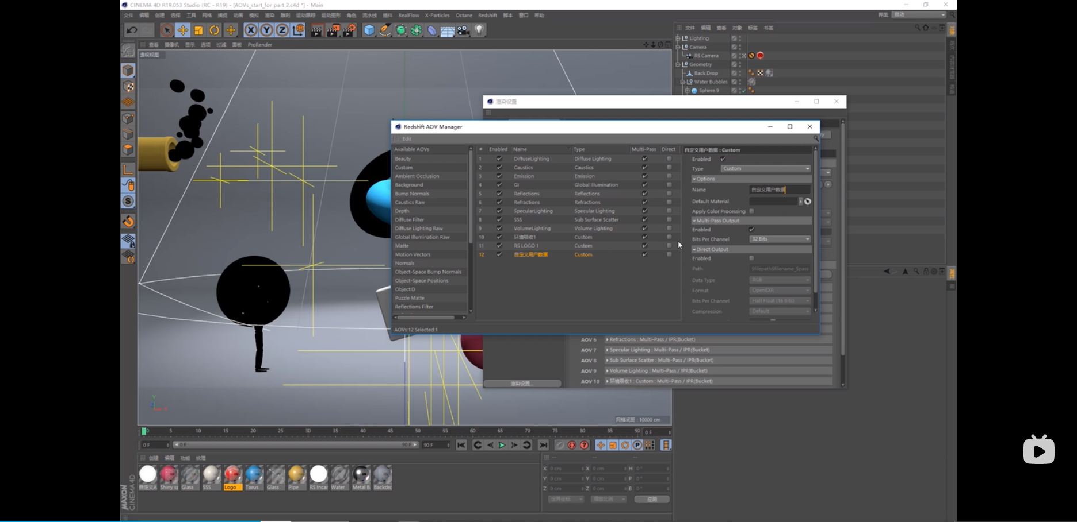Open the AOV Type dropdown showing Custom
The image size is (1077, 522).
(766, 169)
